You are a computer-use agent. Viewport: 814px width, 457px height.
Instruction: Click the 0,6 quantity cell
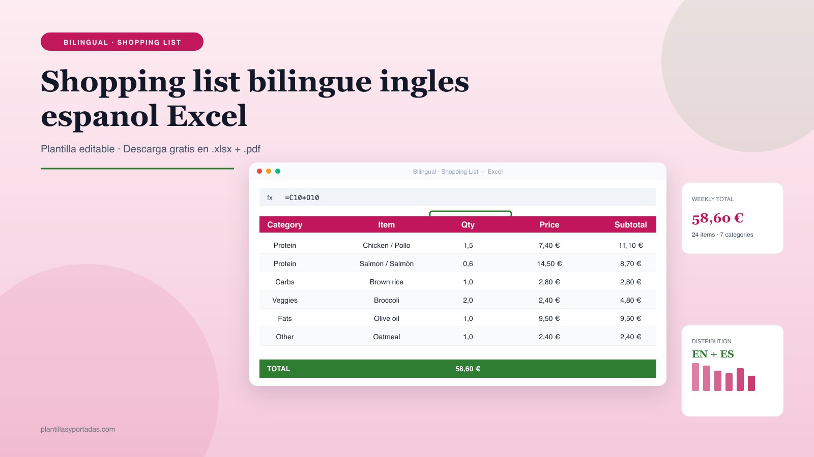[468, 264]
